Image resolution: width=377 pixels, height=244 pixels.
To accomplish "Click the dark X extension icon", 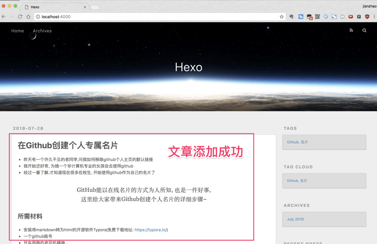I will pos(359,17).
